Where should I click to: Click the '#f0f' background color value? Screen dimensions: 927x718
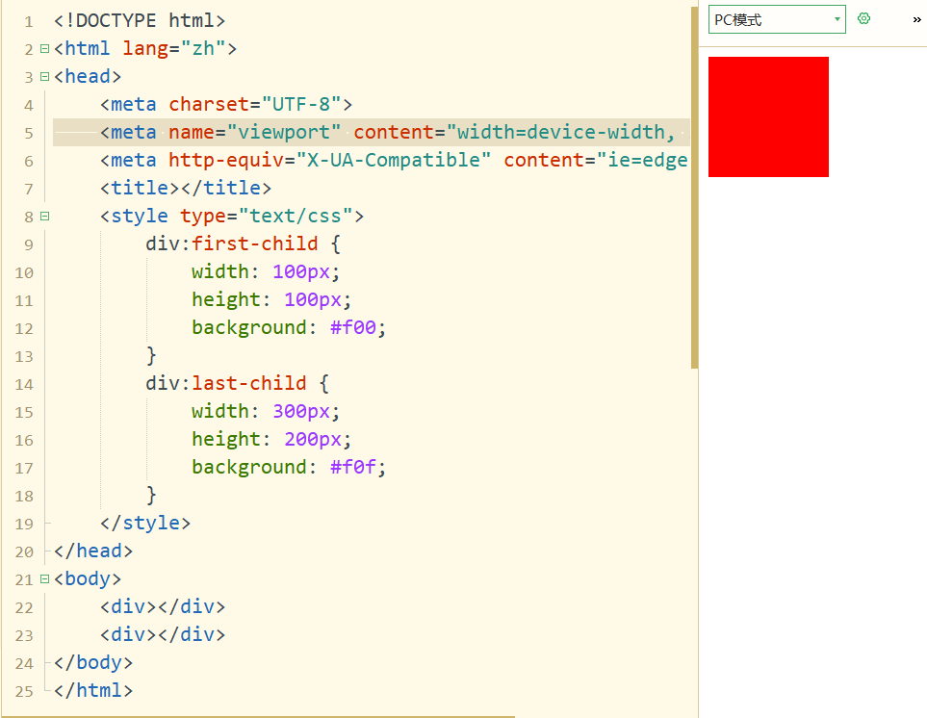pyautogui.click(x=353, y=467)
